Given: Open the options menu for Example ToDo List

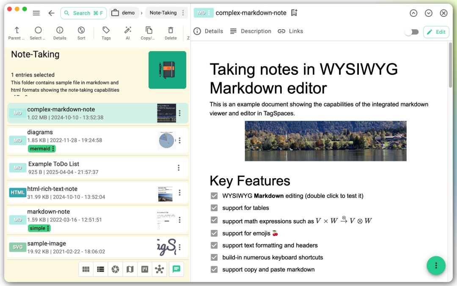Looking at the screenshot, I should (179, 168).
